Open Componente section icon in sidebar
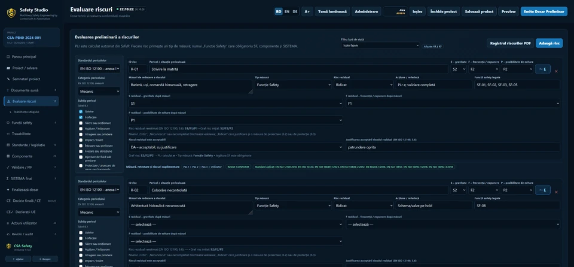Image resolution: width=574 pixels, height=267 pixels. coord(8,156)
